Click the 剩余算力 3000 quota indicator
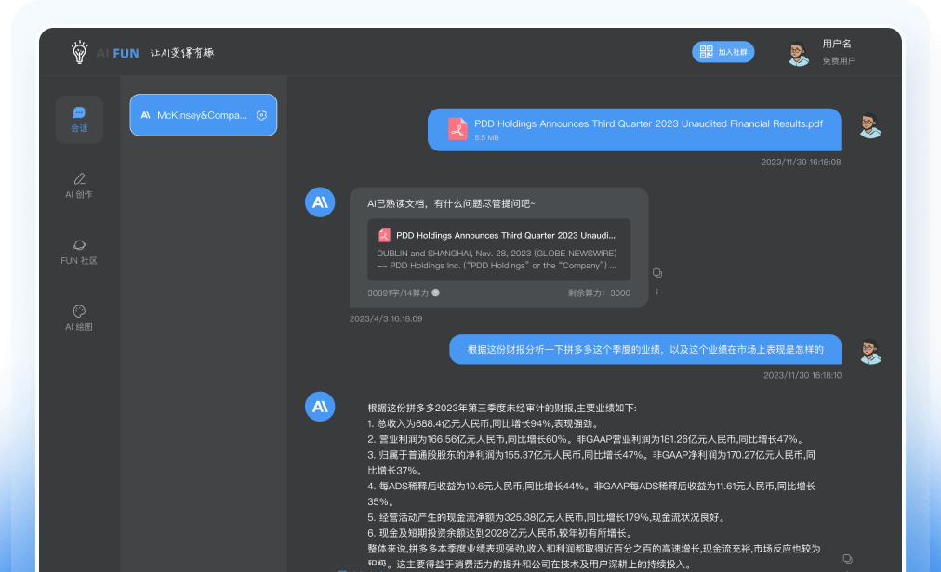The width and height of the screenshot is (941, 572). click(601, 291)
